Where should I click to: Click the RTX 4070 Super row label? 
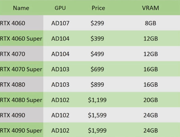21,69
